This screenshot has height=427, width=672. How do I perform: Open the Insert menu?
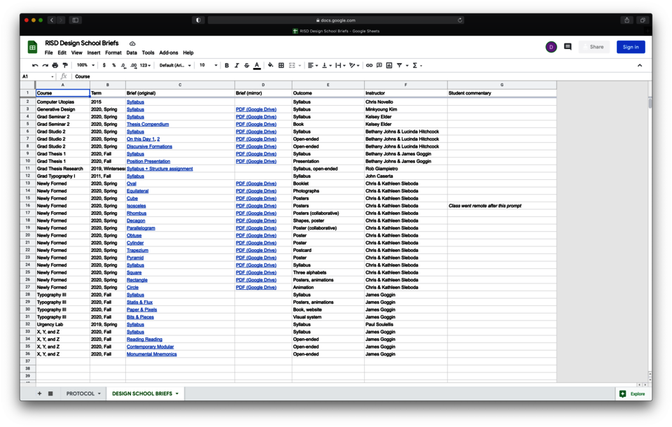pos(94,52)
